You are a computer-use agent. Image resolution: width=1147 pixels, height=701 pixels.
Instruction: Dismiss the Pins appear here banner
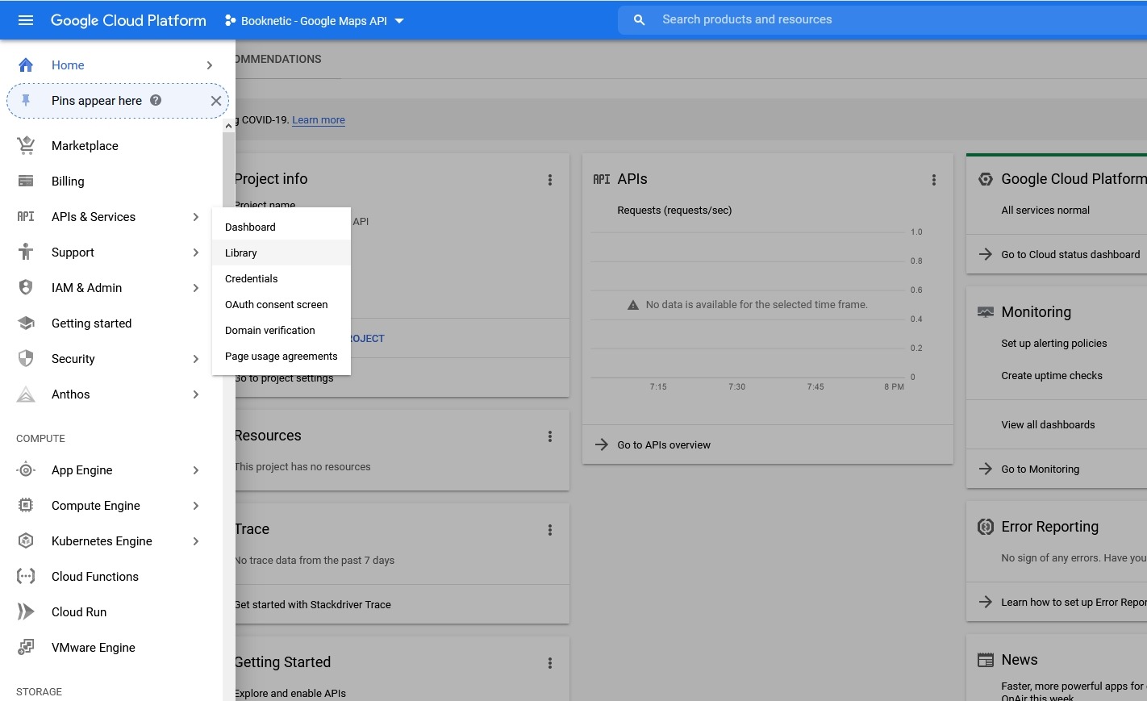(215, 101)
